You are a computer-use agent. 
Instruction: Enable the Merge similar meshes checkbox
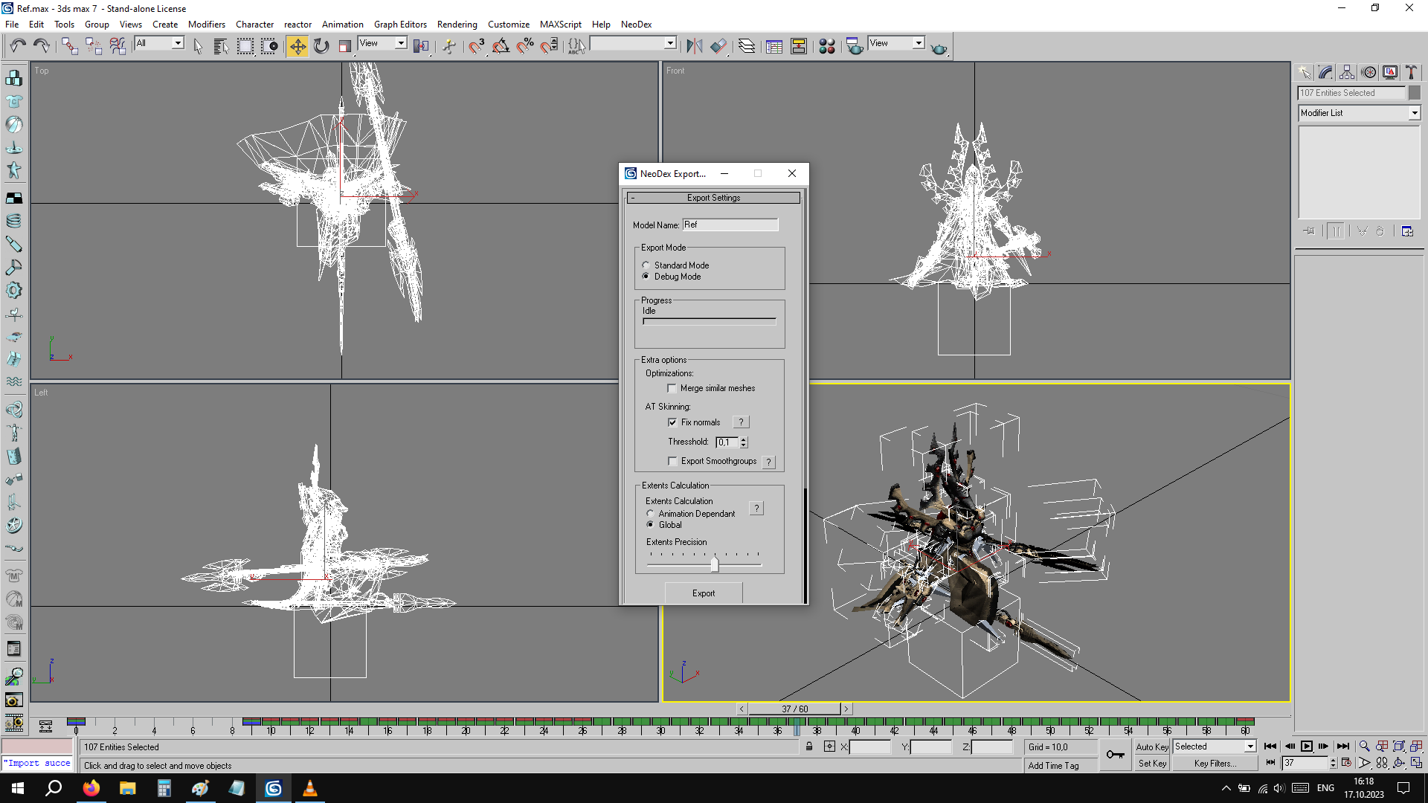[x=672, y=388]
